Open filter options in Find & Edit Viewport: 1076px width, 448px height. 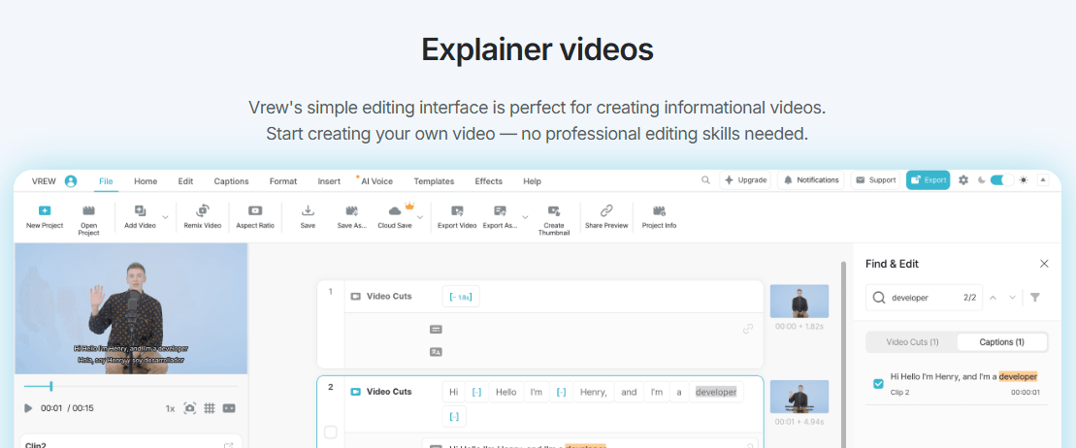point(1035,298)
